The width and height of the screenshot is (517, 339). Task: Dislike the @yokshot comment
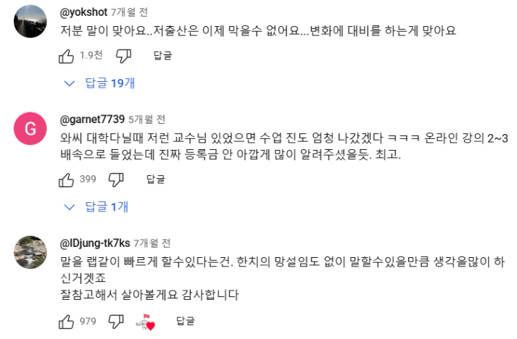pos(123,55)
